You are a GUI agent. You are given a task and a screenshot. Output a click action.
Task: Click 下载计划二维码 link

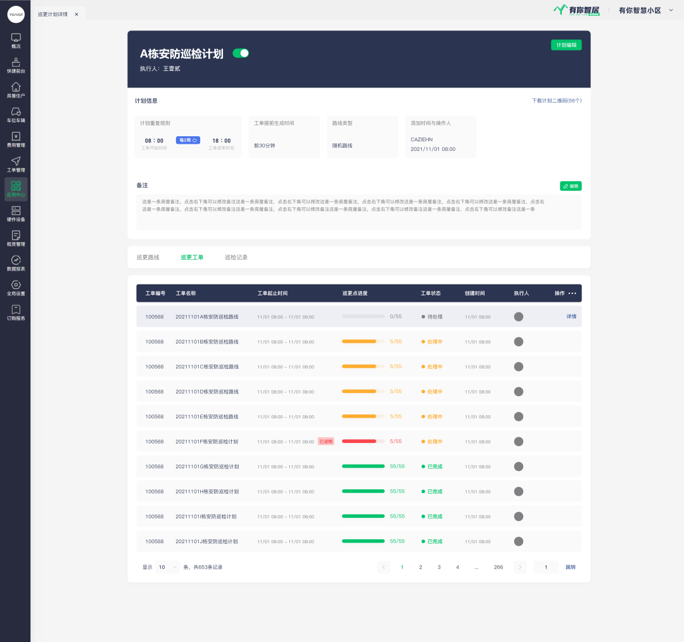click(556, 101)
